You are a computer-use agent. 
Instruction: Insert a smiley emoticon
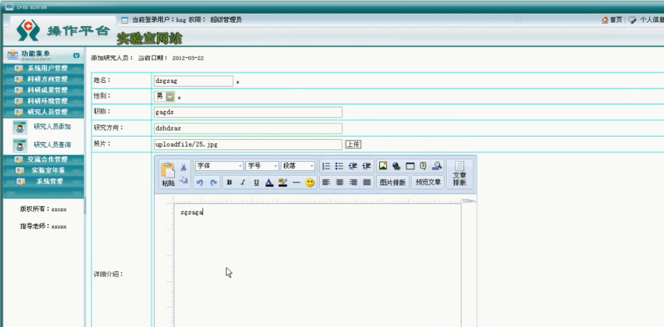tap(310, 182)
